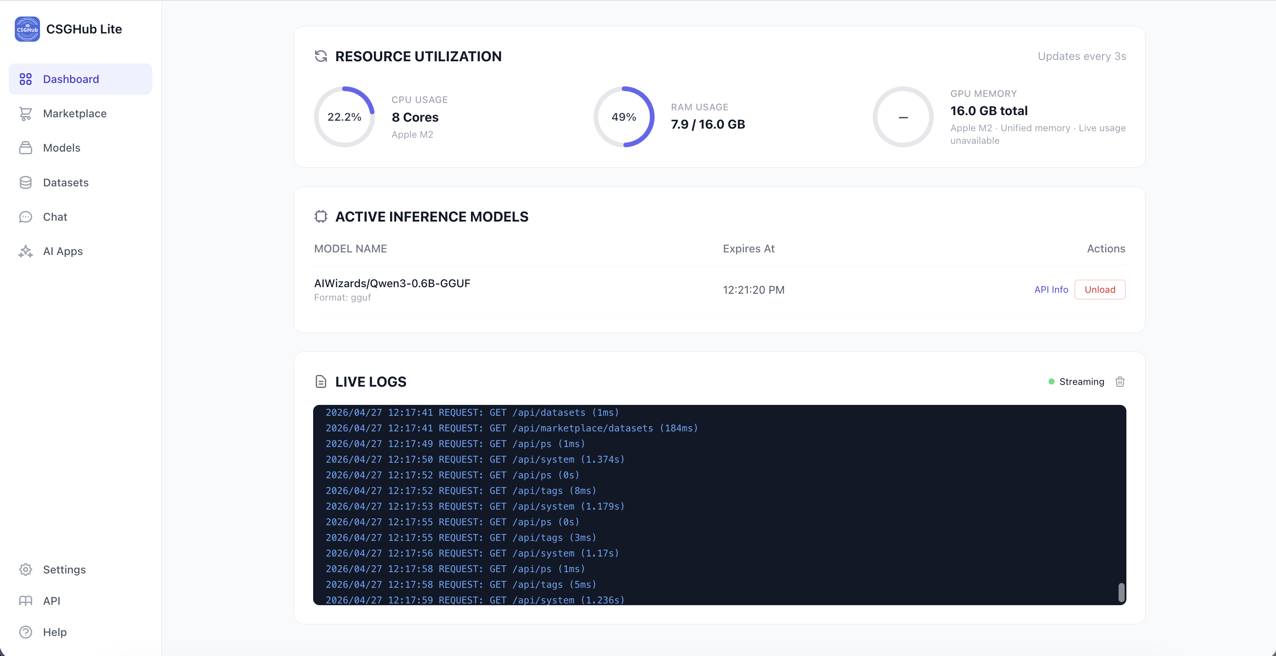
Task: Open Settings from the sidebar
Action: click(80, 570)
